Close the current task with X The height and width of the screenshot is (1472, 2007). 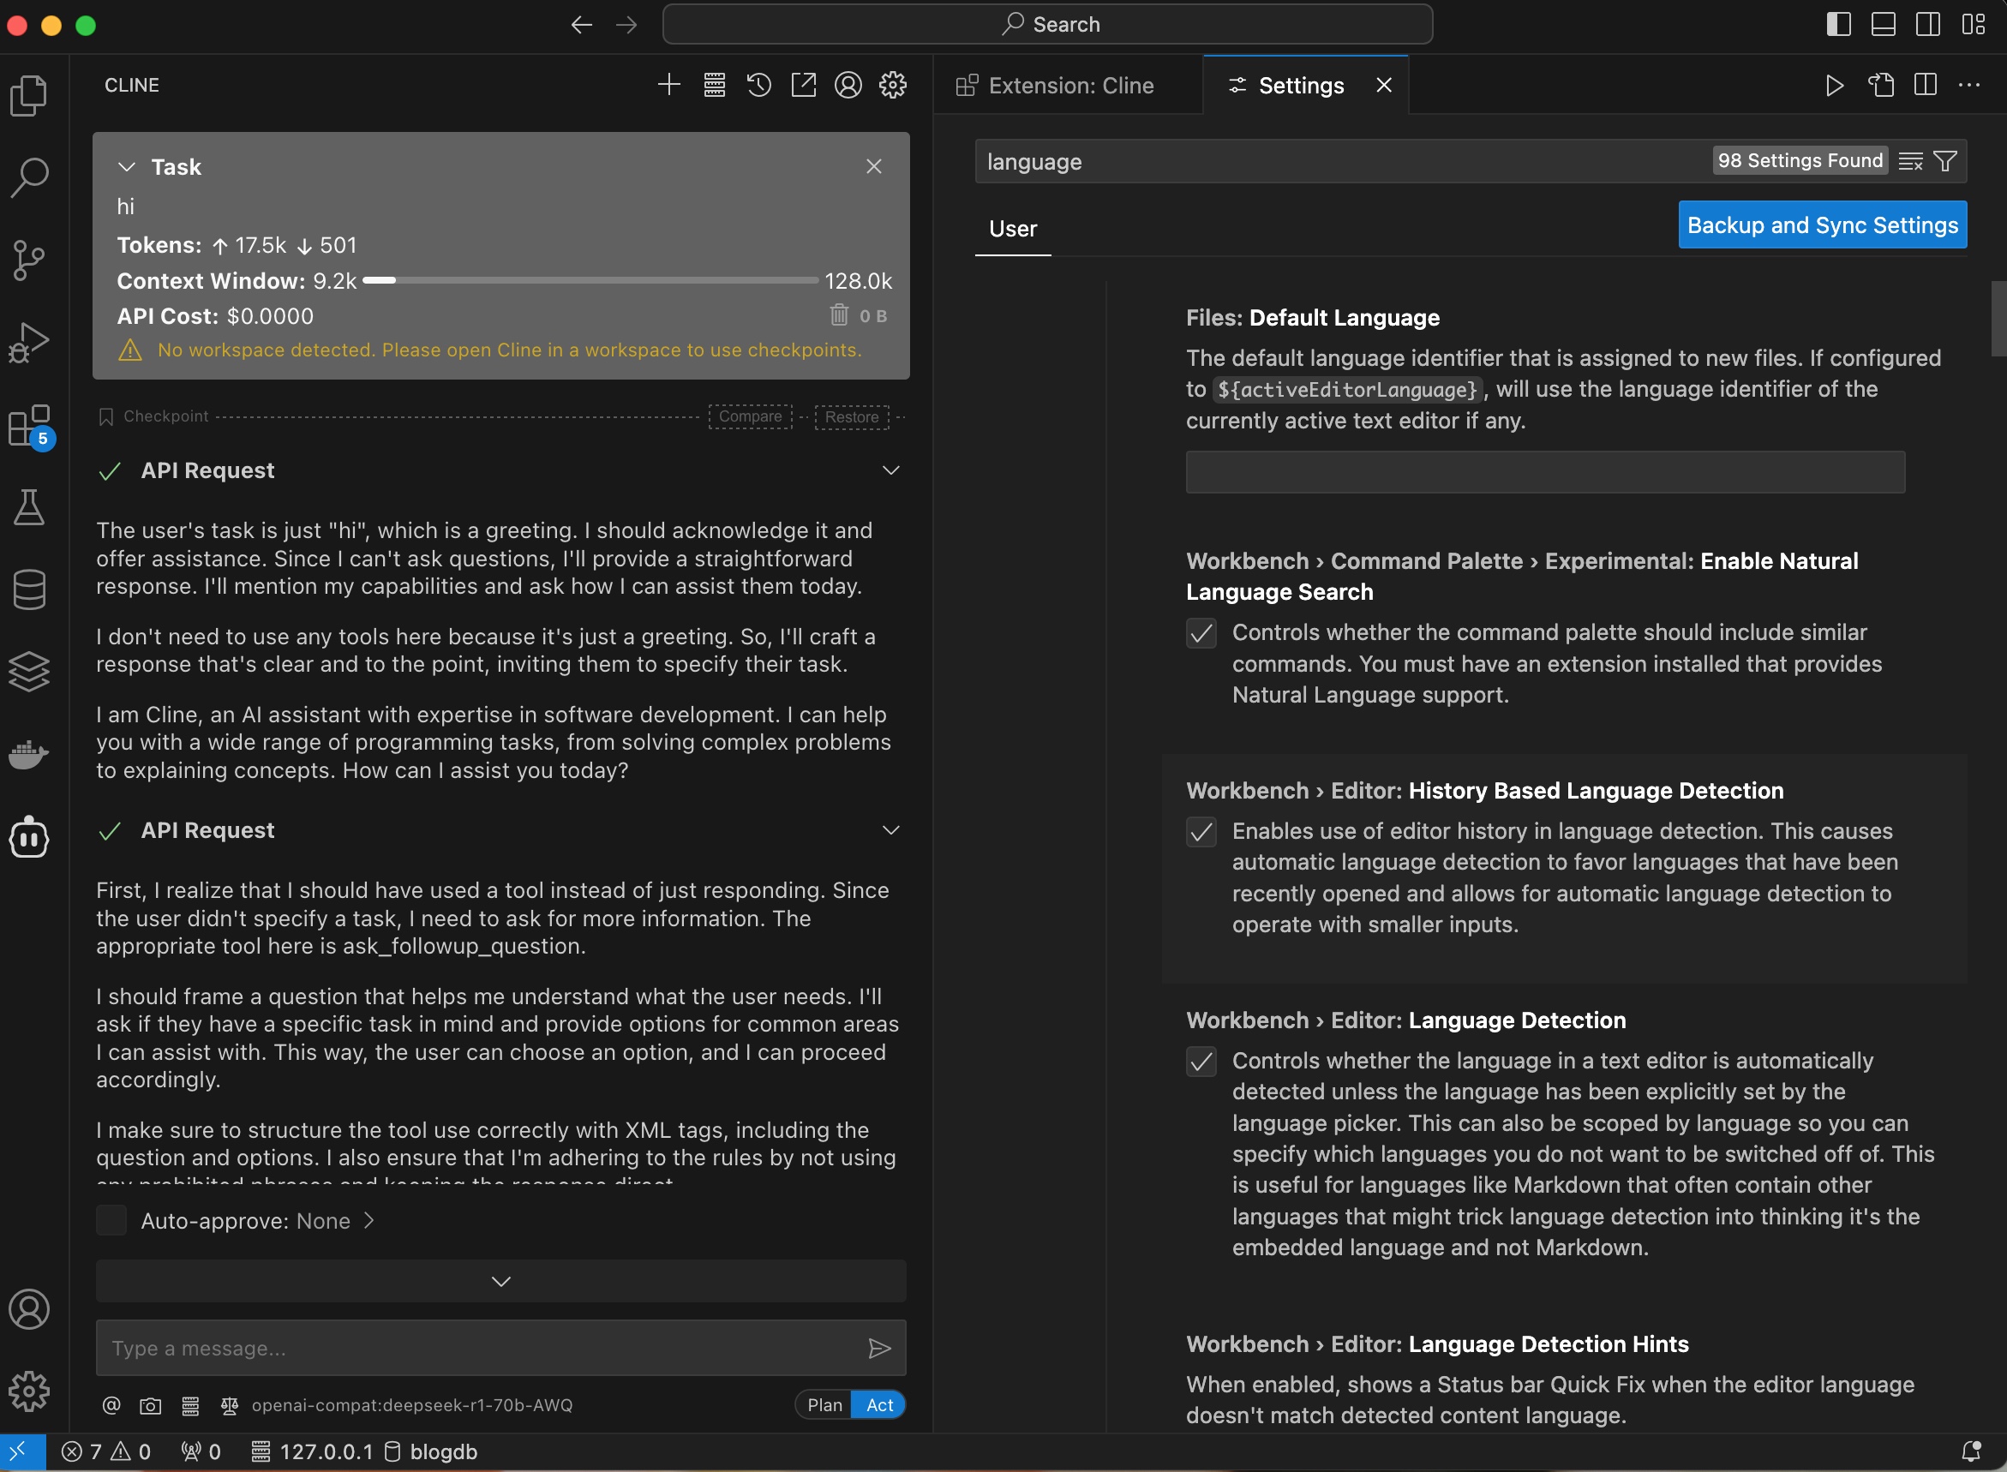873,166
